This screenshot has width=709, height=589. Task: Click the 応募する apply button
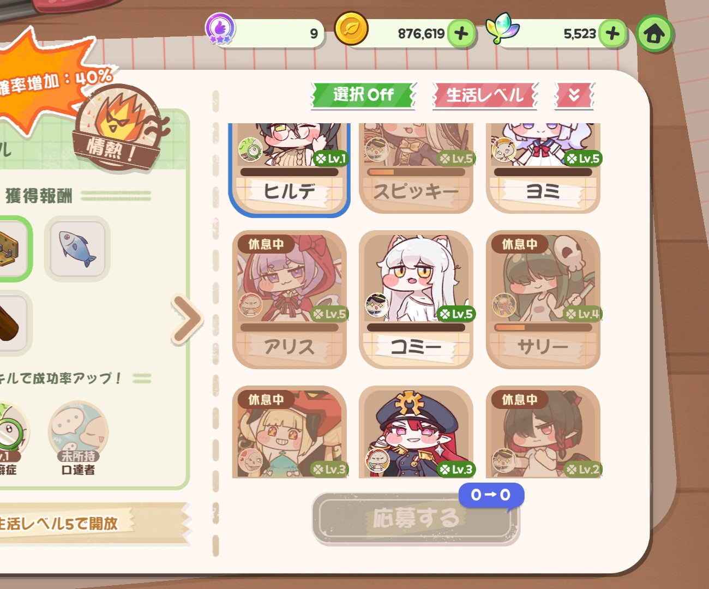click(x=416, y=519)
